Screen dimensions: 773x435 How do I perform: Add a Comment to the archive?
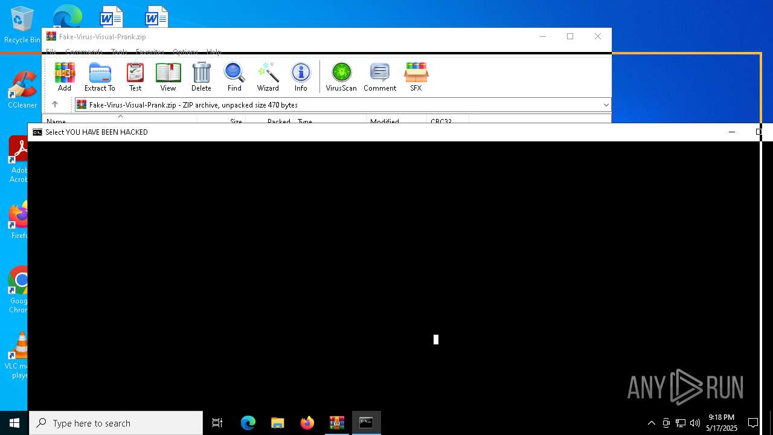pyautogui.click(x=380, y=77)
